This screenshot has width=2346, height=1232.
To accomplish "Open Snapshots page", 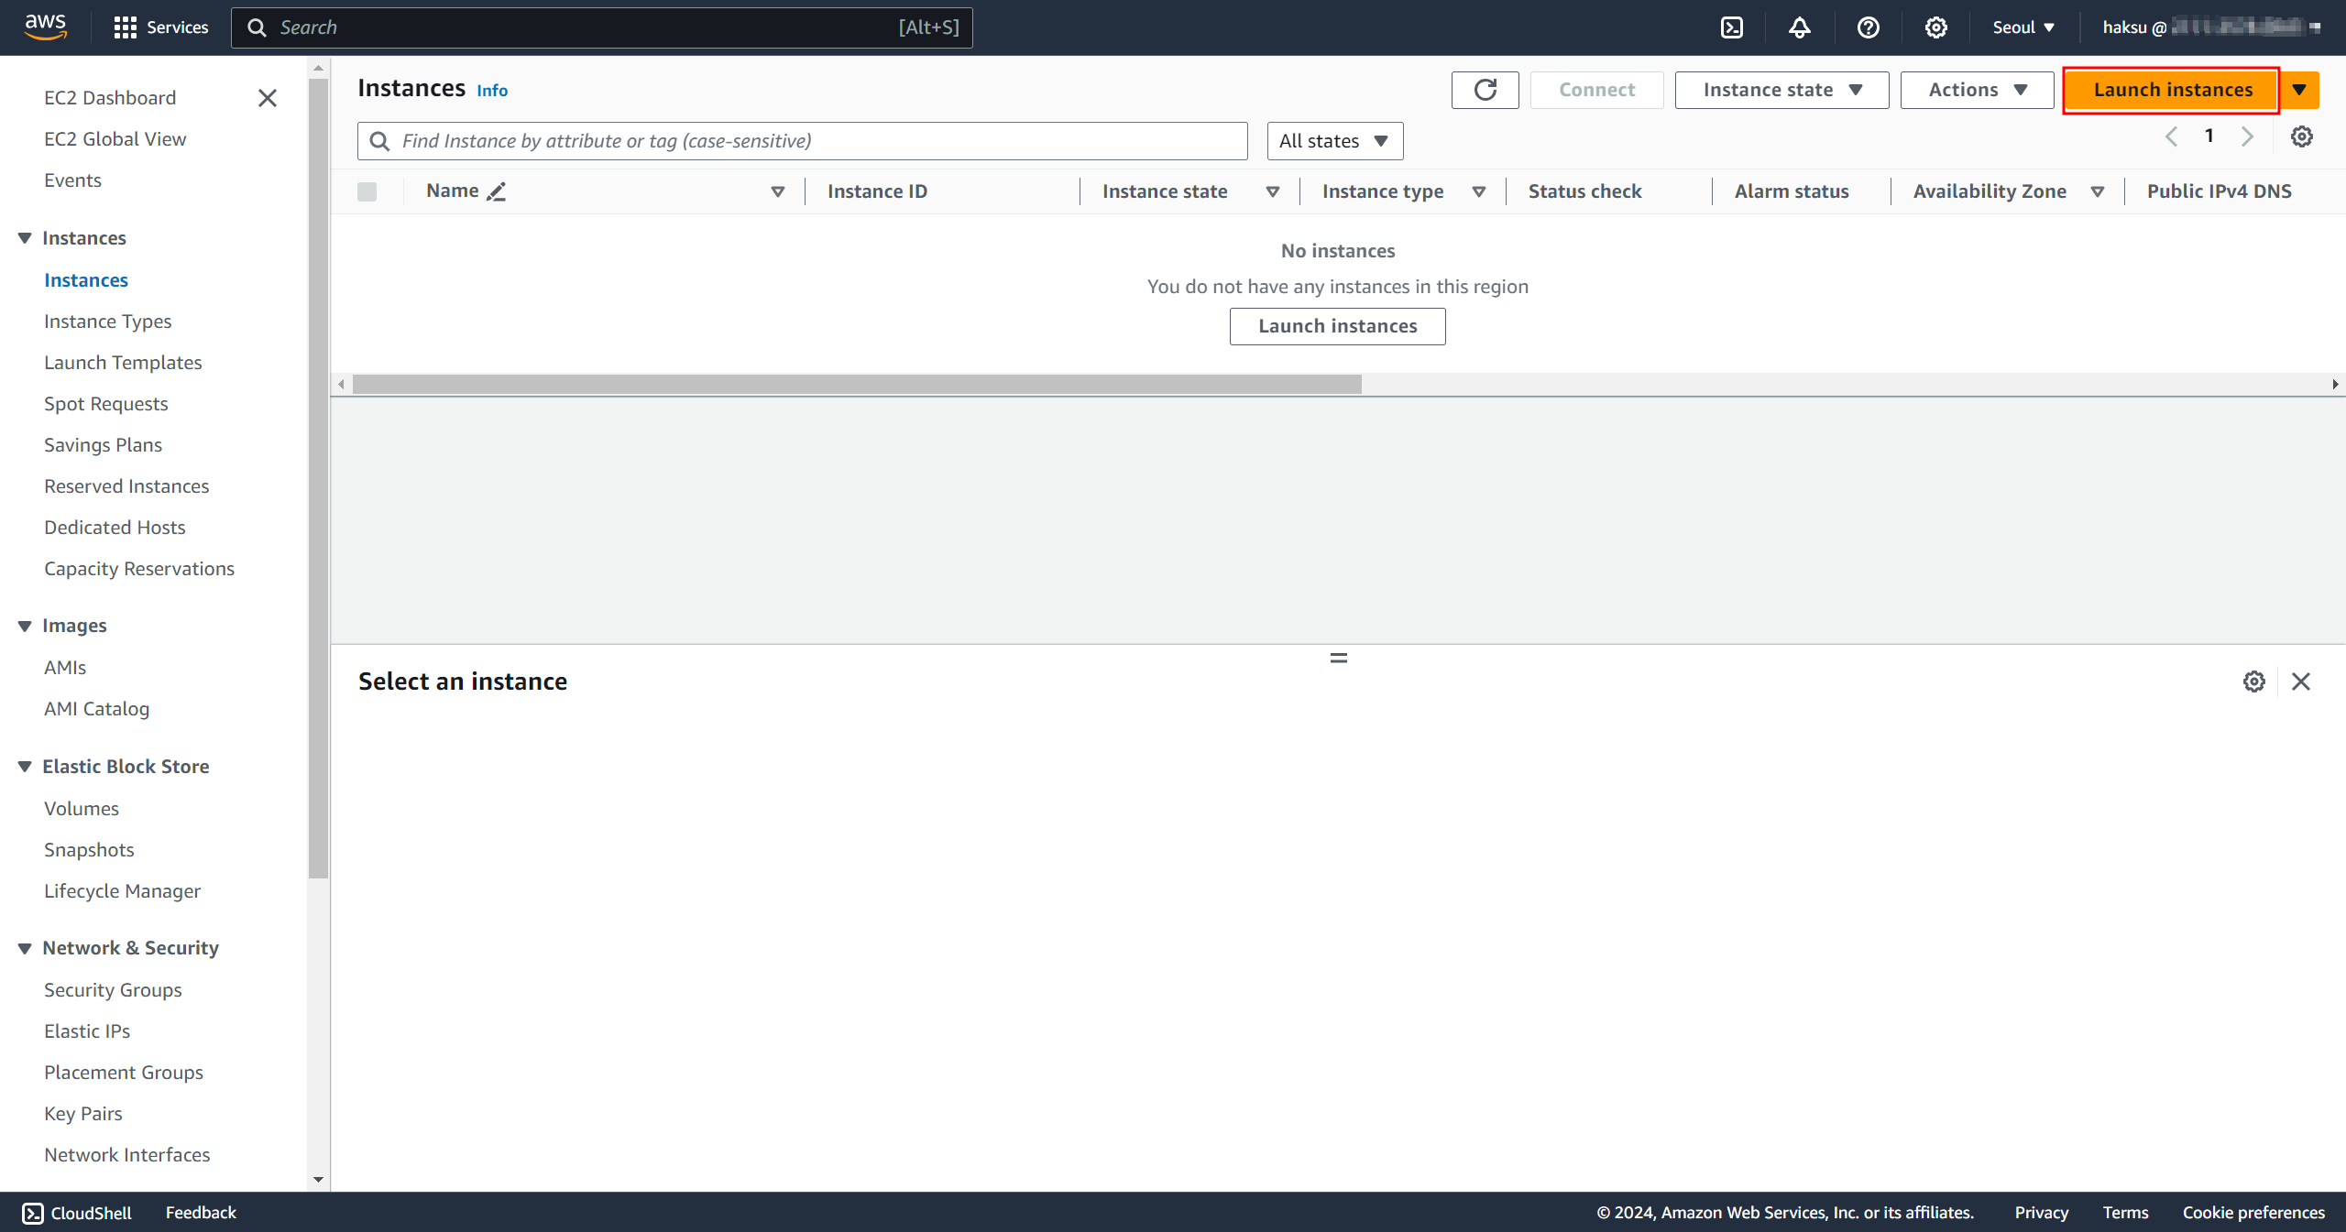I will (x=89, y=850).
